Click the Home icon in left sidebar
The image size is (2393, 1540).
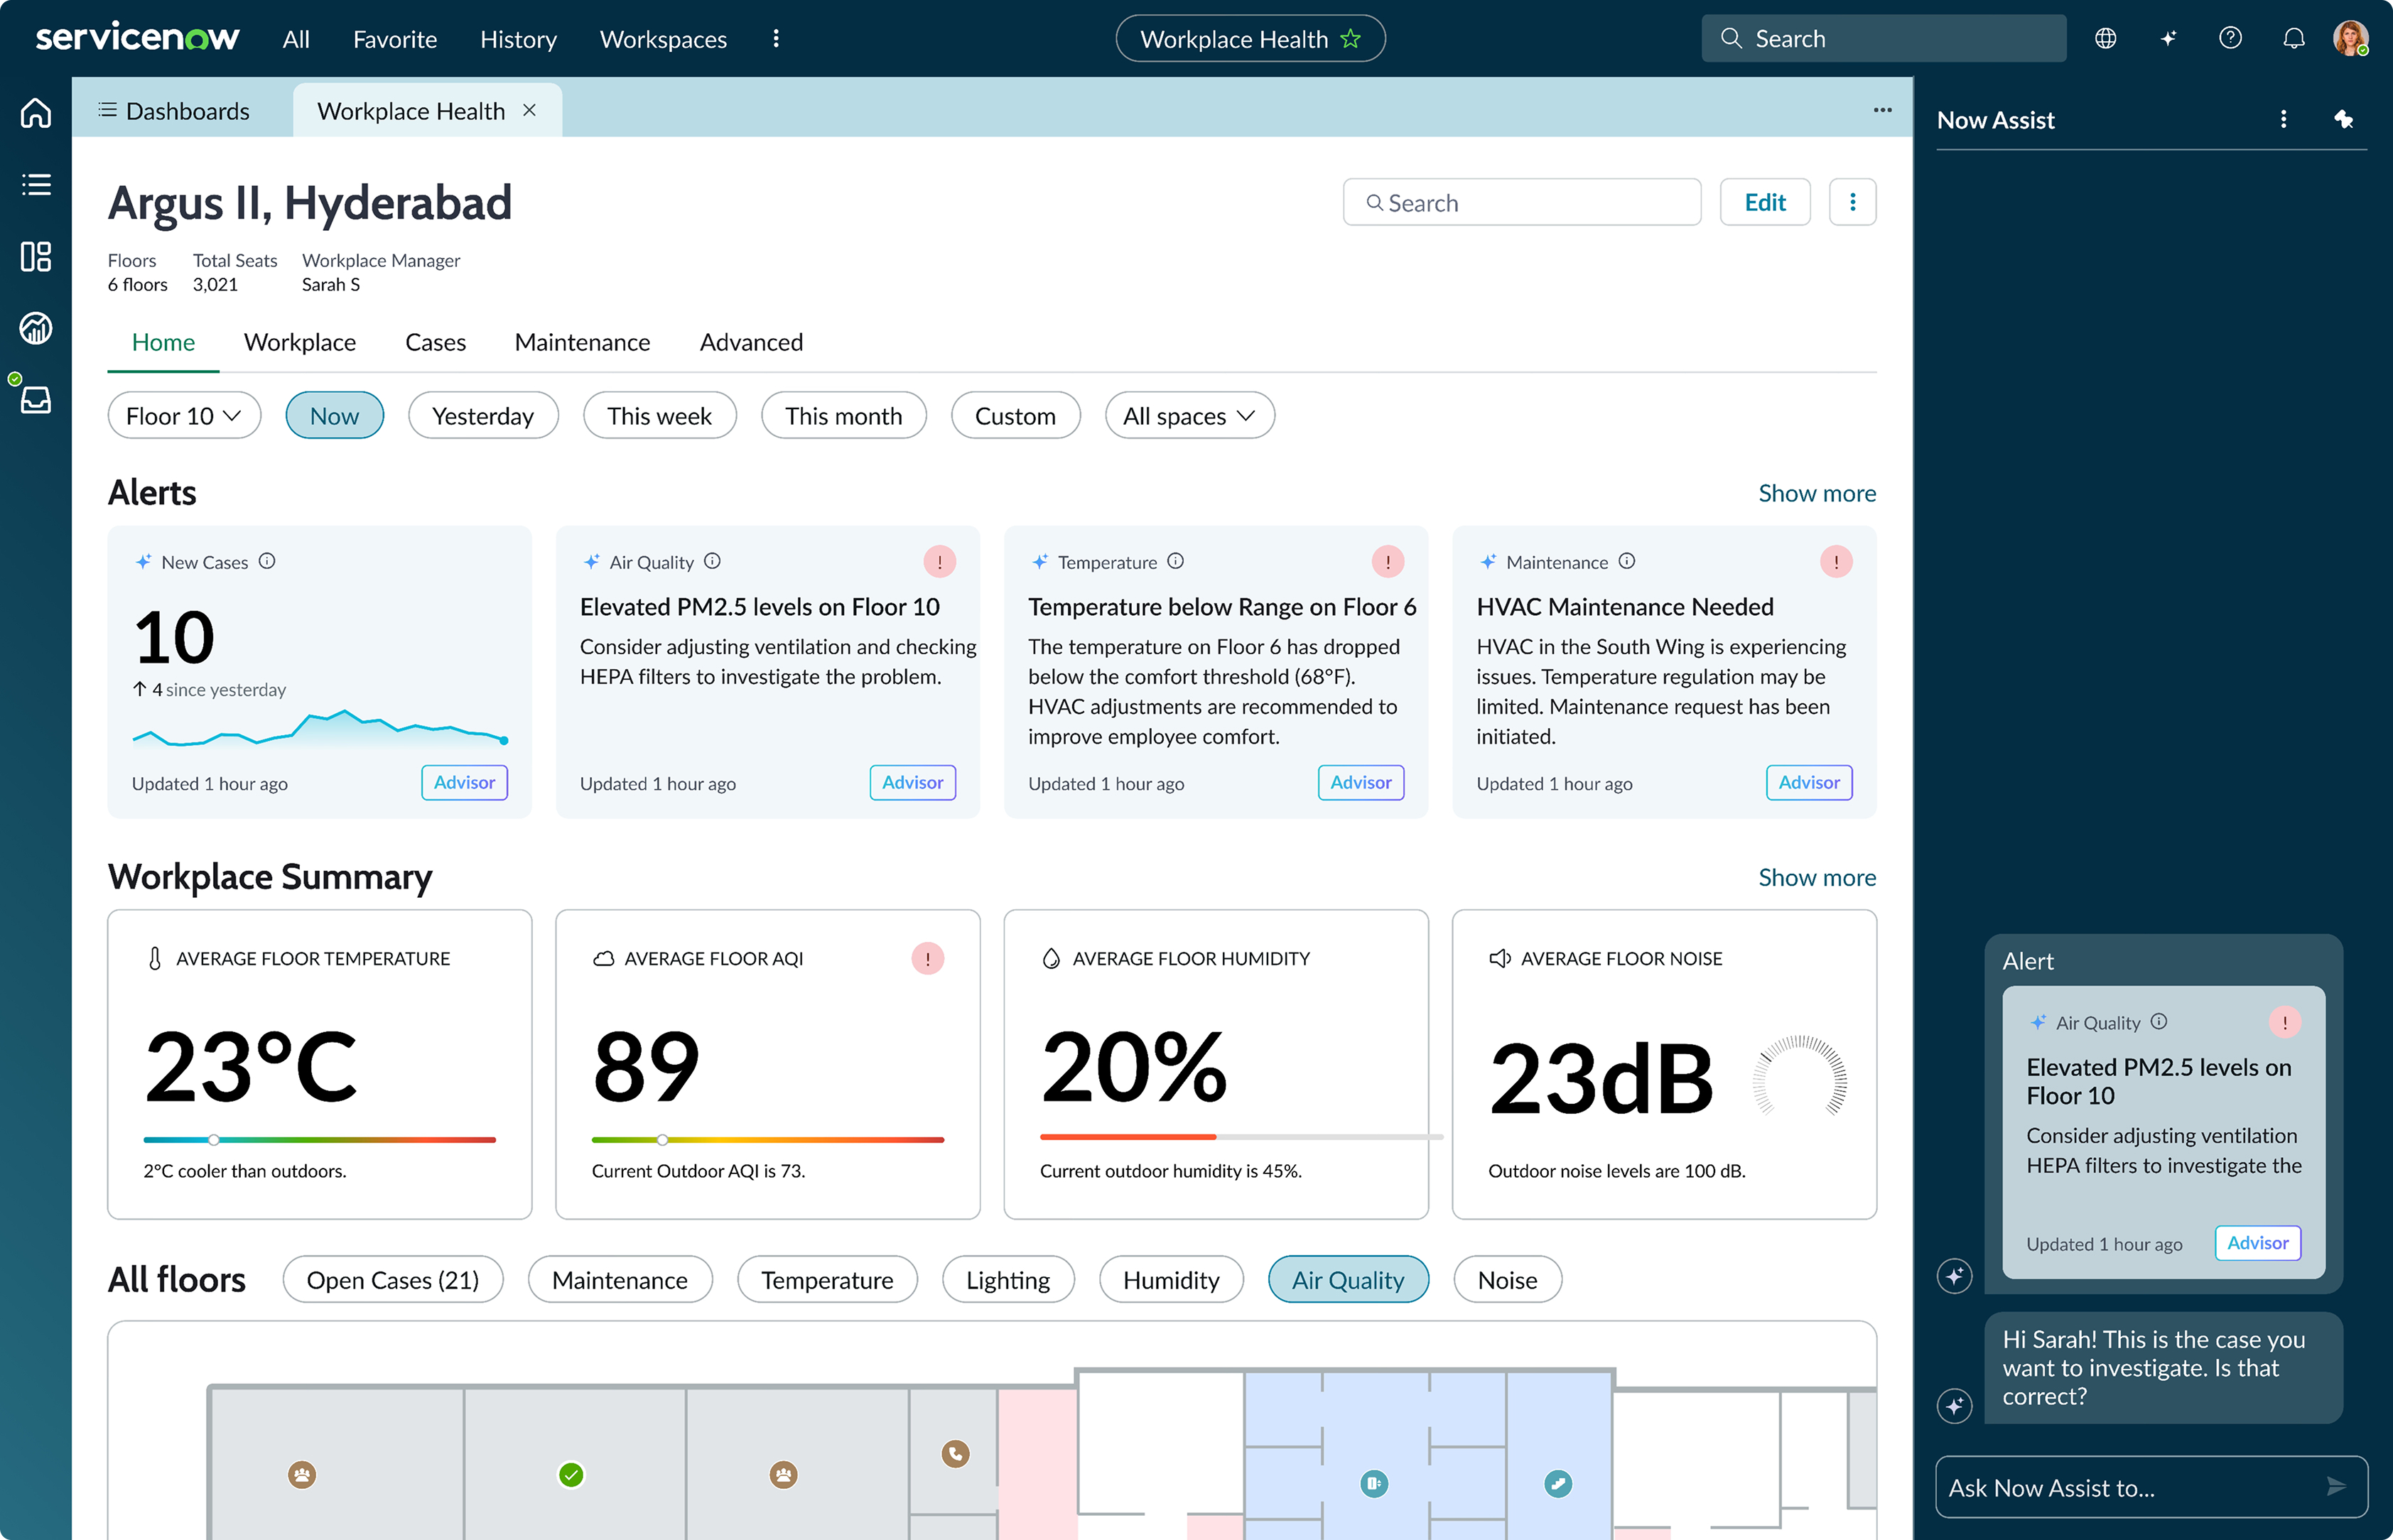[36, 112]
